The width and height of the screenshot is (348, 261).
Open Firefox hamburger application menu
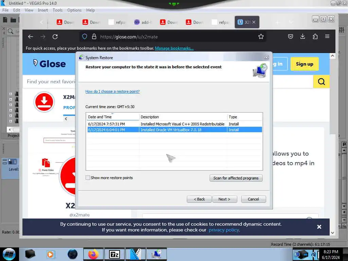(x=327, y=36)
